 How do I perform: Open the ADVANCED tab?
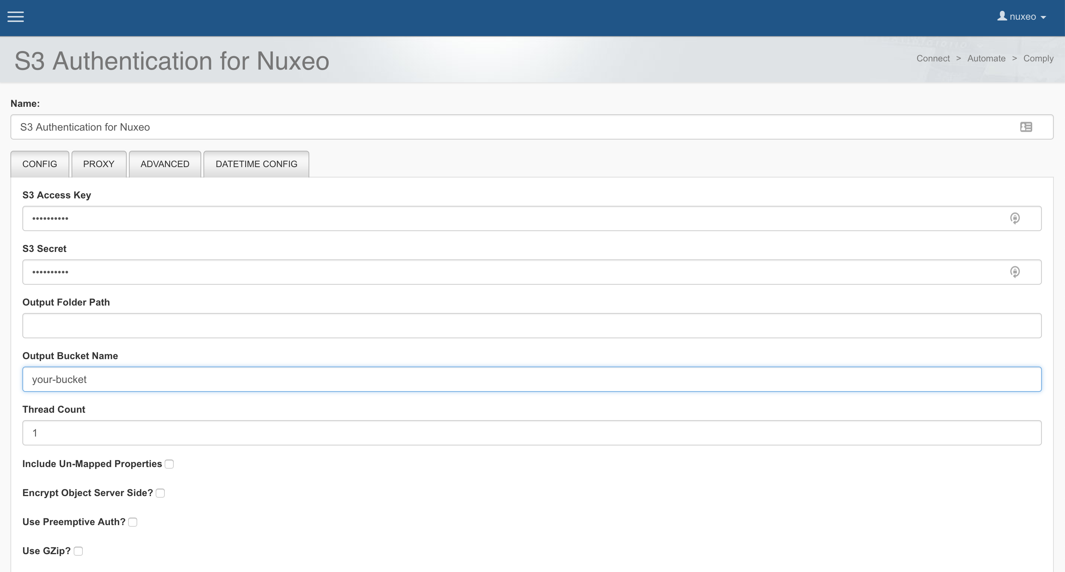pos(165,164)
